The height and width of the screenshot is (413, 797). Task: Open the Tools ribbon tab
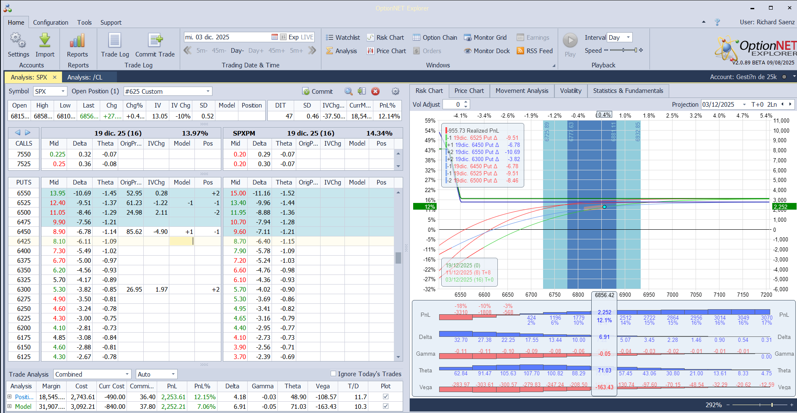(84, 23)
